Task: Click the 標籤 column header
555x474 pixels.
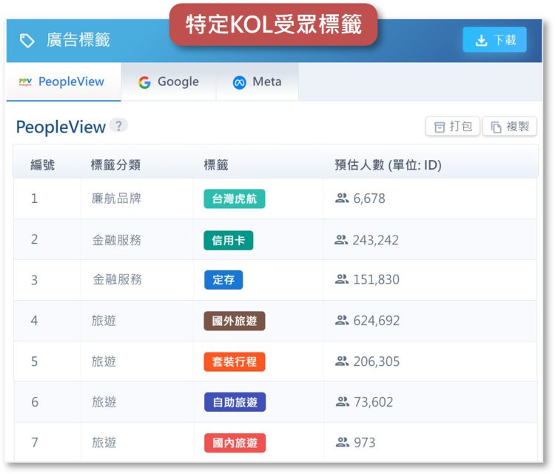Action: pyautogui.click(x=216, y=164)
